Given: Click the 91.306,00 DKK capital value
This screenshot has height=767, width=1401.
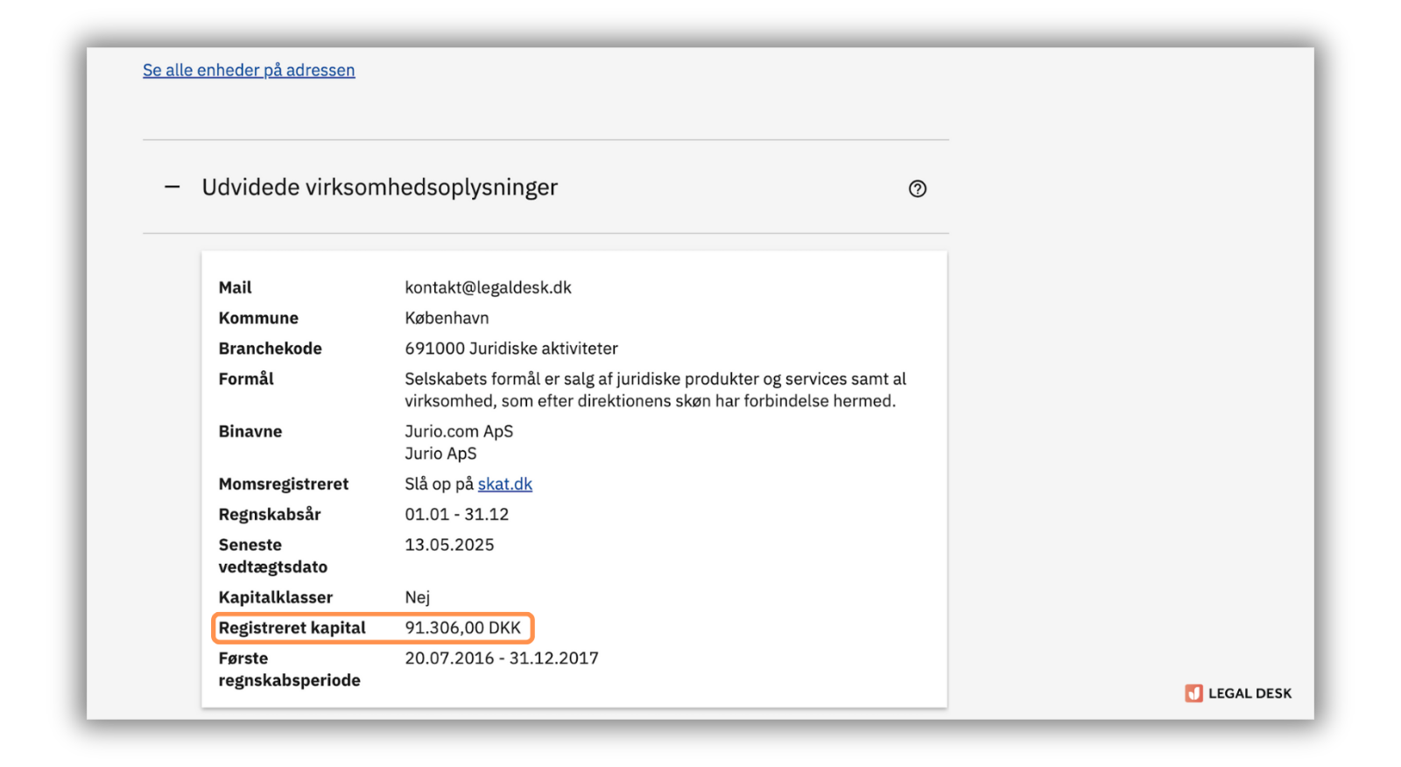Looking at the screenshot, I should (x=462, y=628).
